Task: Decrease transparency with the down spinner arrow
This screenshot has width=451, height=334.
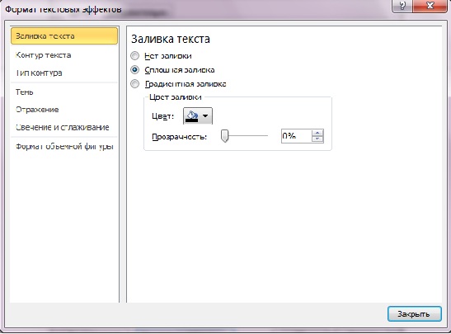Action: (x=317, y=139)
